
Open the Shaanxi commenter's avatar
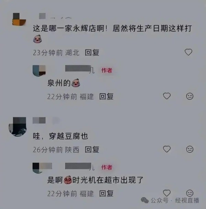click(x=18, y=127)
